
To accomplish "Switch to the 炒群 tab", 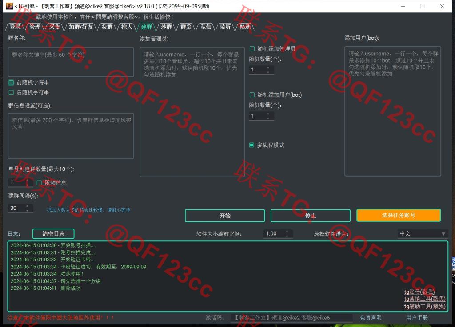I will (x=166, y=27).
